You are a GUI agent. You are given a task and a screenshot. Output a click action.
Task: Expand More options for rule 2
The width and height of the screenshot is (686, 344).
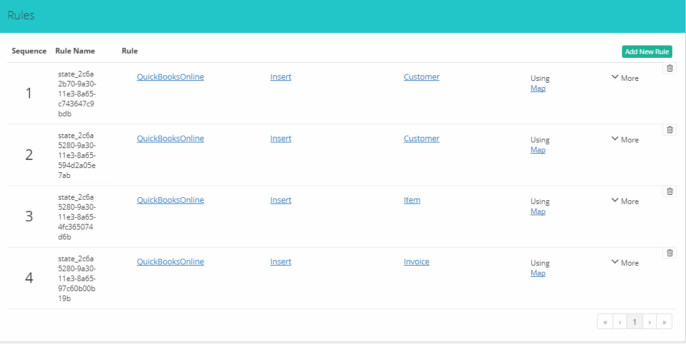(x=625, y=140)
